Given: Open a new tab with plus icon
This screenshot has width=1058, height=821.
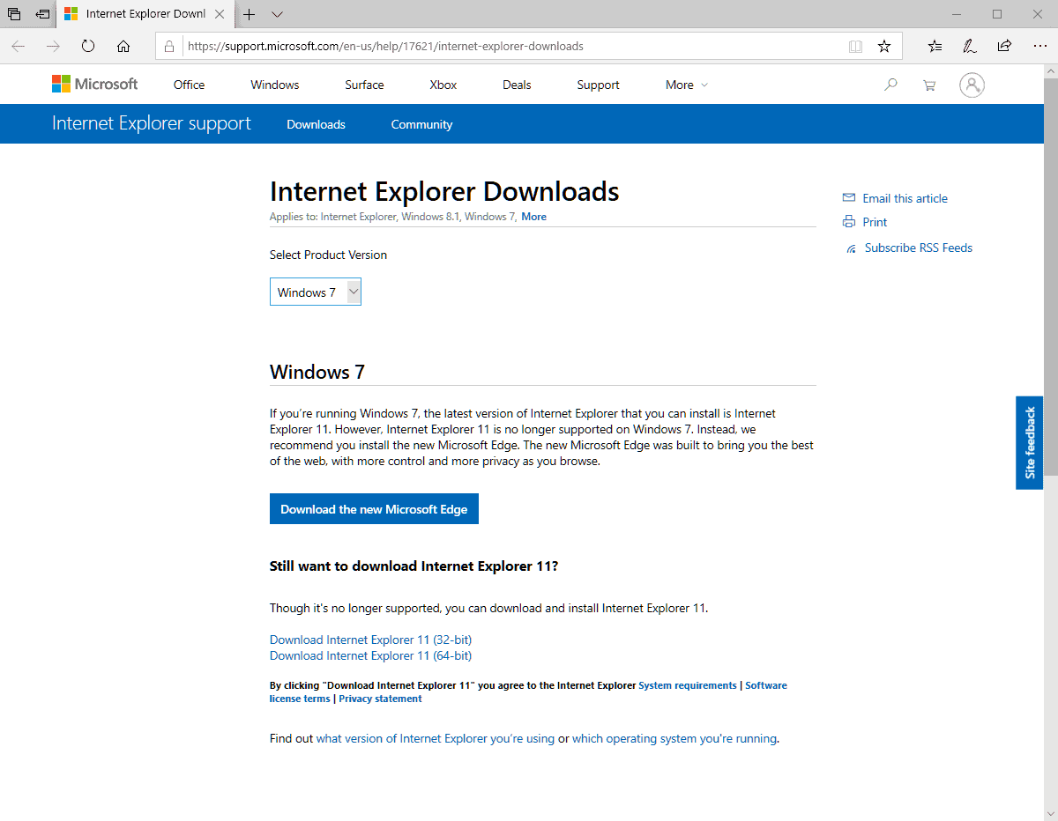Looking at the screenshot, I should pyautogui.click(x=250, y=14).
